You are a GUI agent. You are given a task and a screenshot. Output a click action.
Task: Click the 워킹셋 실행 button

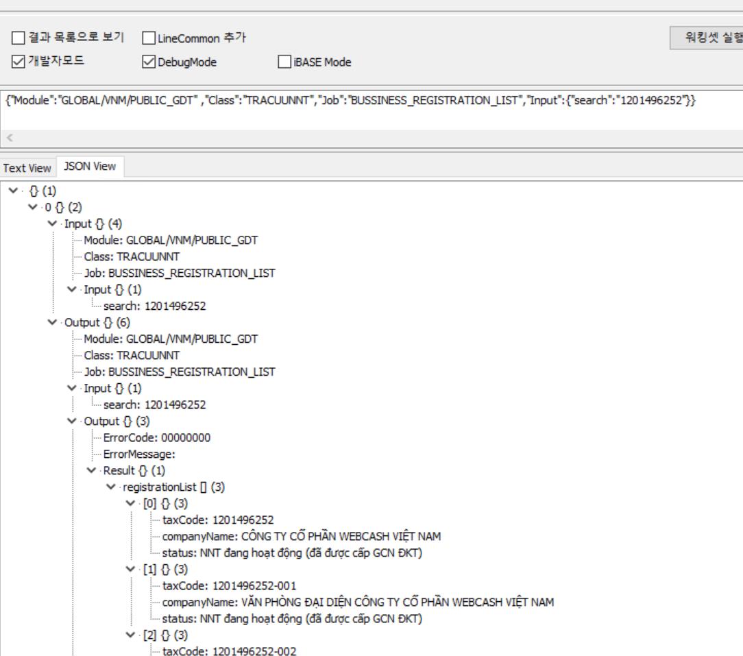tap(707, 38)
